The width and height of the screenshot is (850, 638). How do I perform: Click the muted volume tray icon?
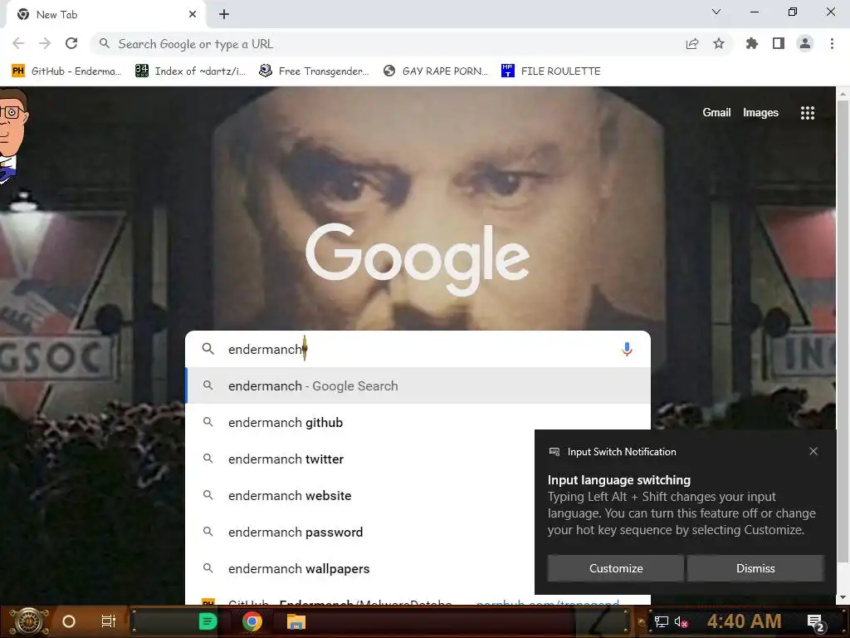click(681, 621)
